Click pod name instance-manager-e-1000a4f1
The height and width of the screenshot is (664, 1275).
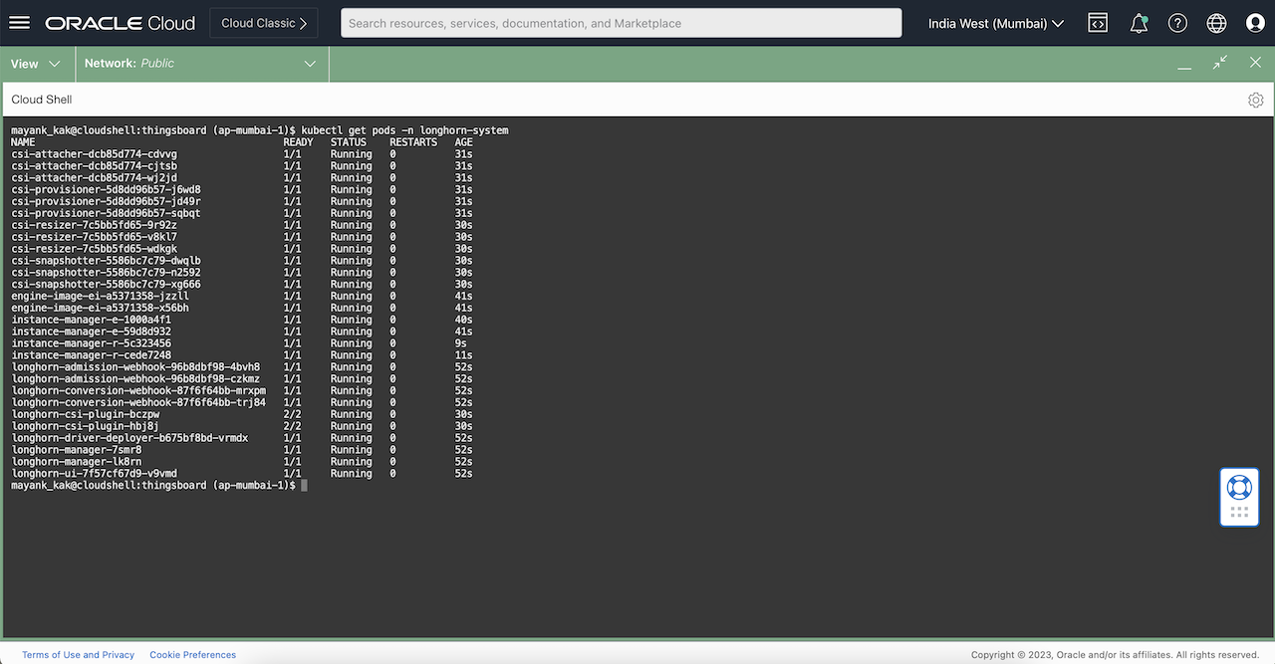(92, 321)
